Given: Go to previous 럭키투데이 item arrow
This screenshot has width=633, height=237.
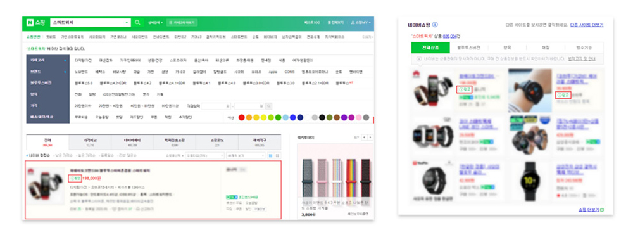Looking at the screenshot, I should (364, 138).
